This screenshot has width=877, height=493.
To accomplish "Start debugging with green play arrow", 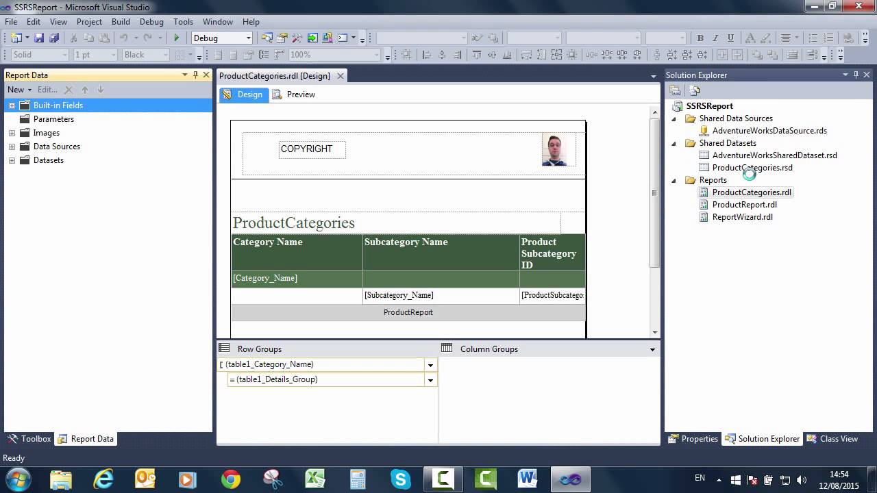I will 177,38.
